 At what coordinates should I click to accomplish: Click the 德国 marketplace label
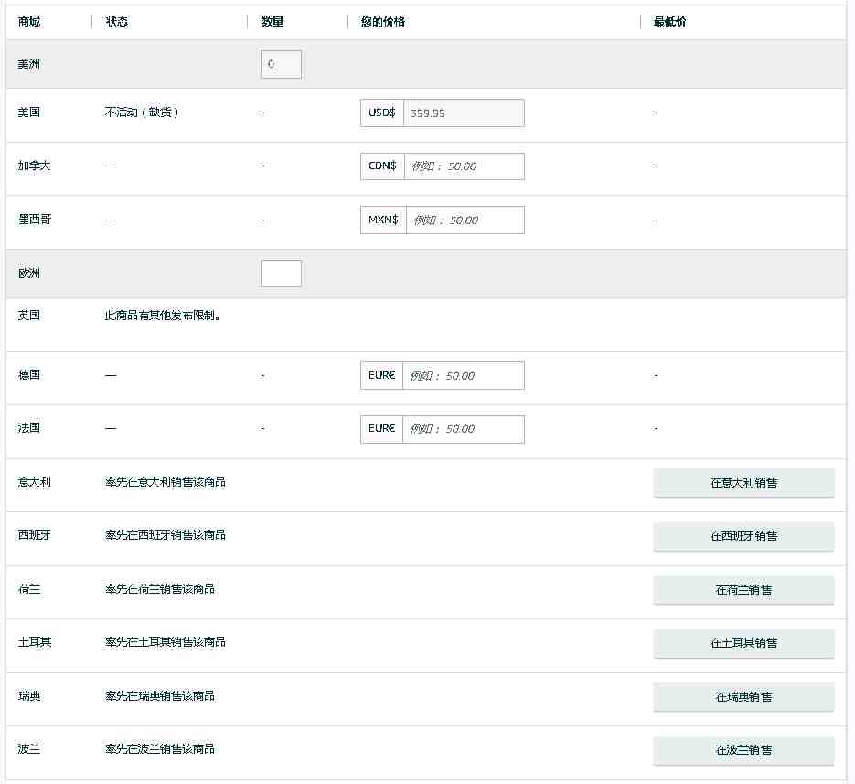(x=29, y=375)
